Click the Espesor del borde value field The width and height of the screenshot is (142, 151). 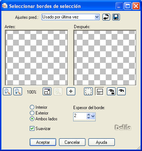[x=80, y=116]
